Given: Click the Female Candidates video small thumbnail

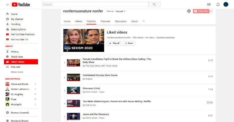Looking at the screenshot, I should [x=74, y=63].
